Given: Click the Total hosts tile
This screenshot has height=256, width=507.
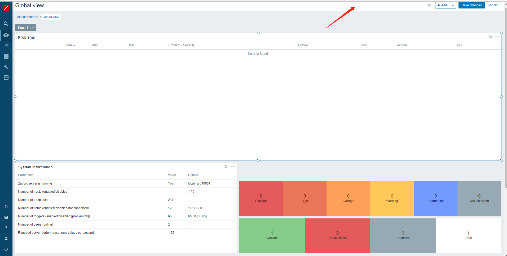Looking at the screenshot, I should 468,235.
